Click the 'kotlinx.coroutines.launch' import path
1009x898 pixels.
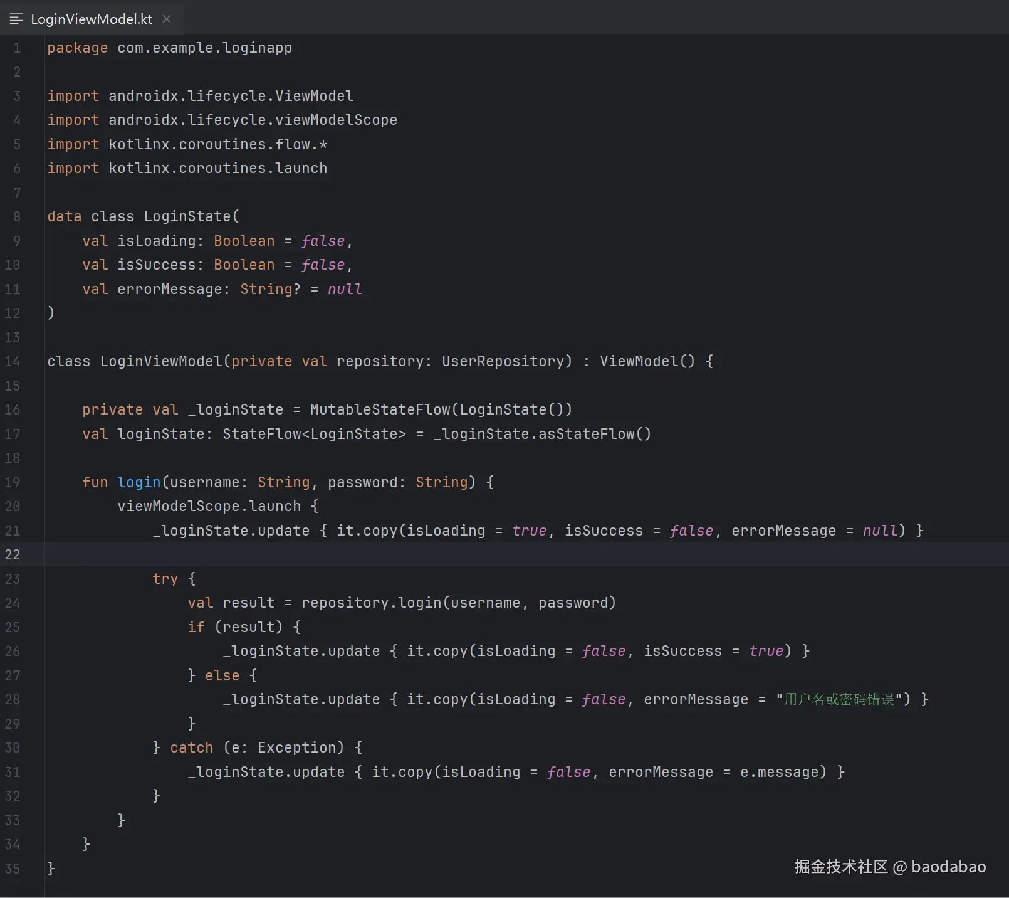pos(218,168)
